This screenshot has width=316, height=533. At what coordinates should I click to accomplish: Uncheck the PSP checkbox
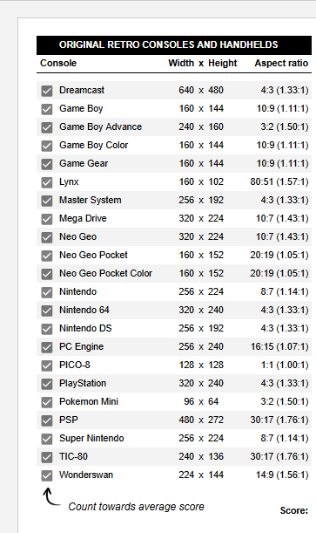[x=47, y=420]
